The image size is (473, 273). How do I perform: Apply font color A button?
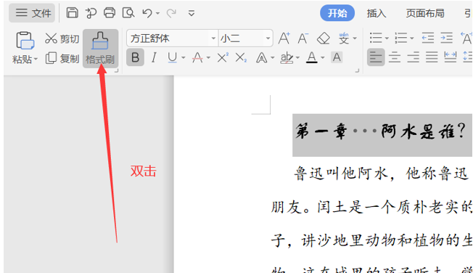coord(312,57)
